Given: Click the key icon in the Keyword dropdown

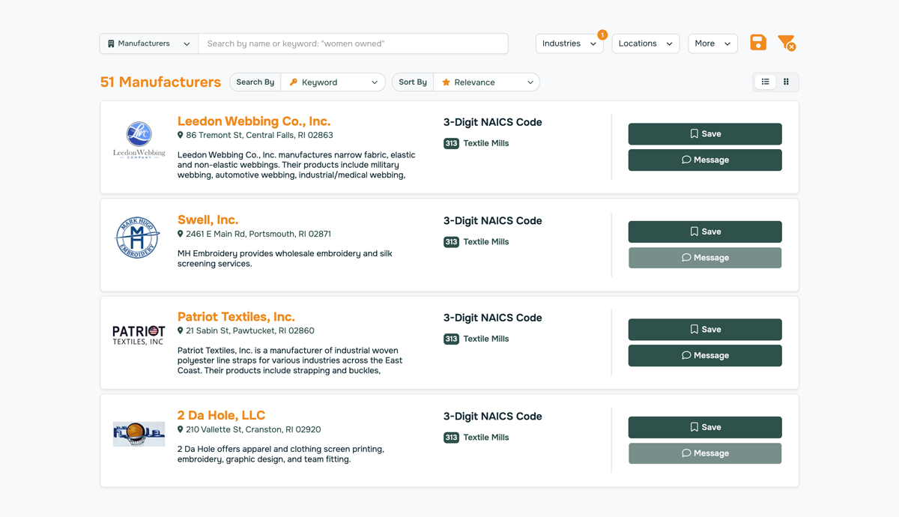Looking at the screenshot, I should pyautogui.click(x=293, y=82).
